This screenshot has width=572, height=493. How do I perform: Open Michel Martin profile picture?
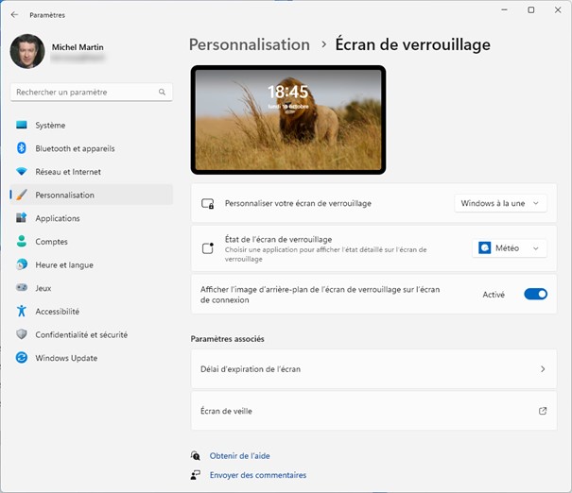(27, 51)
